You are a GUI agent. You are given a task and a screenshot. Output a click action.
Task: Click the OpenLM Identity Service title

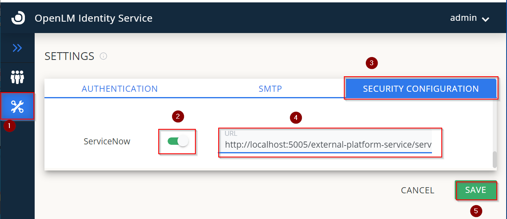point(93,18)
